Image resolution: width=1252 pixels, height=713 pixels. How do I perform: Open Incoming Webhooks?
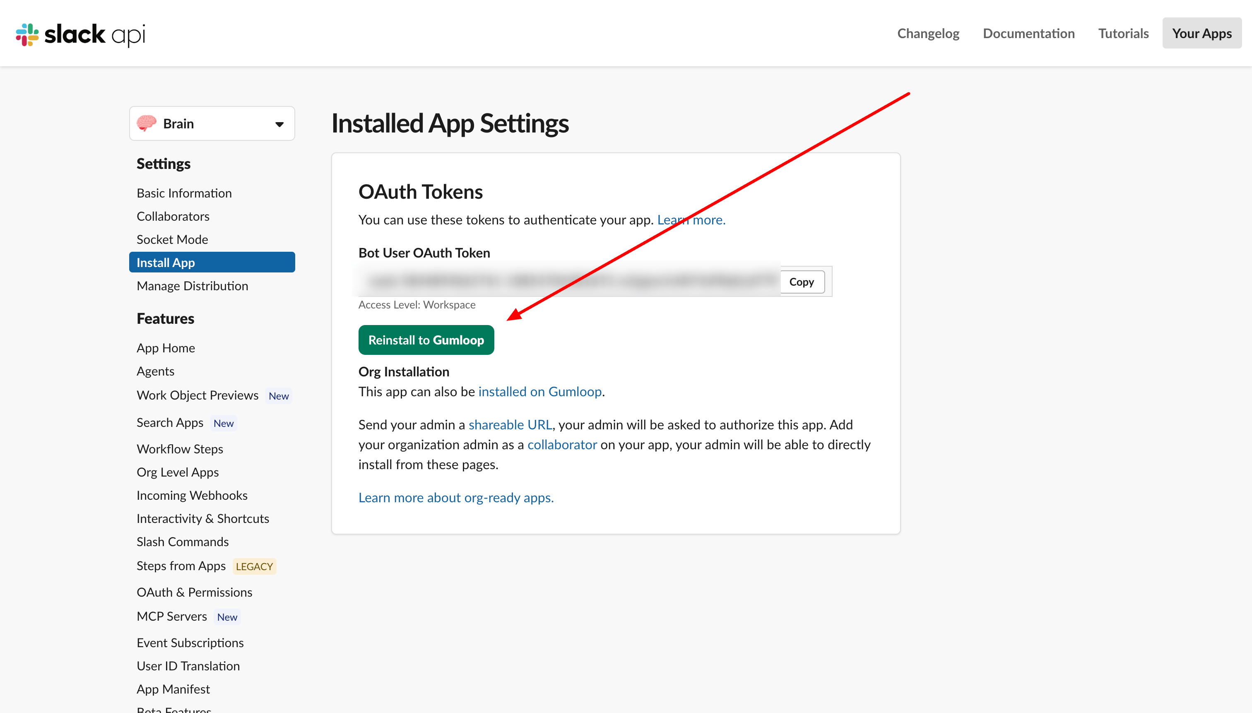(192, 495)
